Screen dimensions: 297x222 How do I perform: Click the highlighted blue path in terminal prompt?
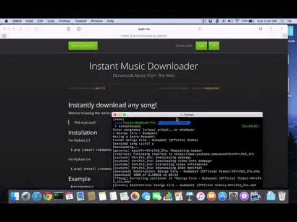pyautogui.click(x=174, y=123)
